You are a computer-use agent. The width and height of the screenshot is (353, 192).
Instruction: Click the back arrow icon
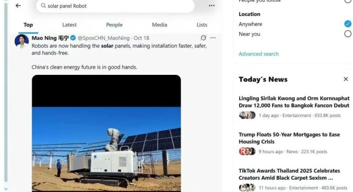[18, 6]
